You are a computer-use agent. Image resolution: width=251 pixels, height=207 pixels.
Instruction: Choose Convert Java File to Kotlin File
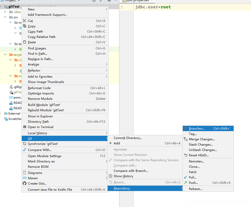coord(65,189)
